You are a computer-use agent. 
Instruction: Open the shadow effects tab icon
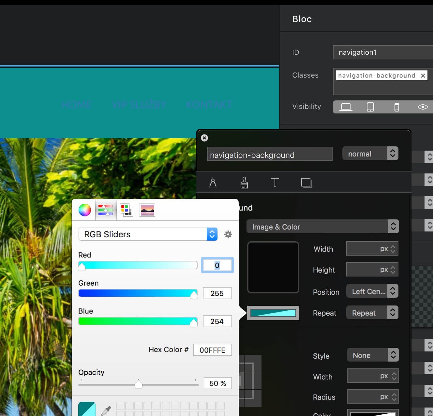tap(306, 183)
